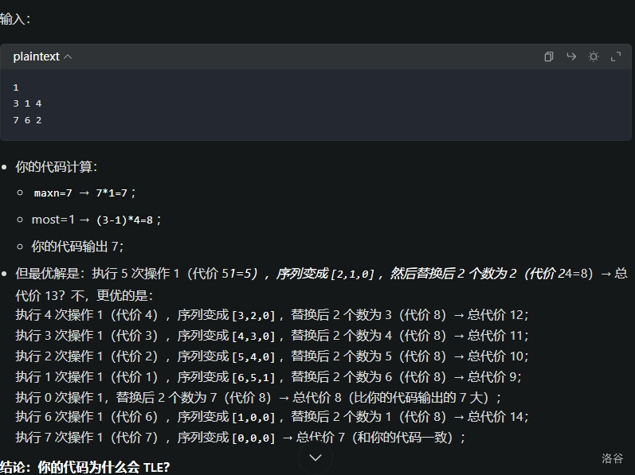Screen dimensions: 635x475
Task: Click the arrow icon in code block header
Action: tap(570, 56)
